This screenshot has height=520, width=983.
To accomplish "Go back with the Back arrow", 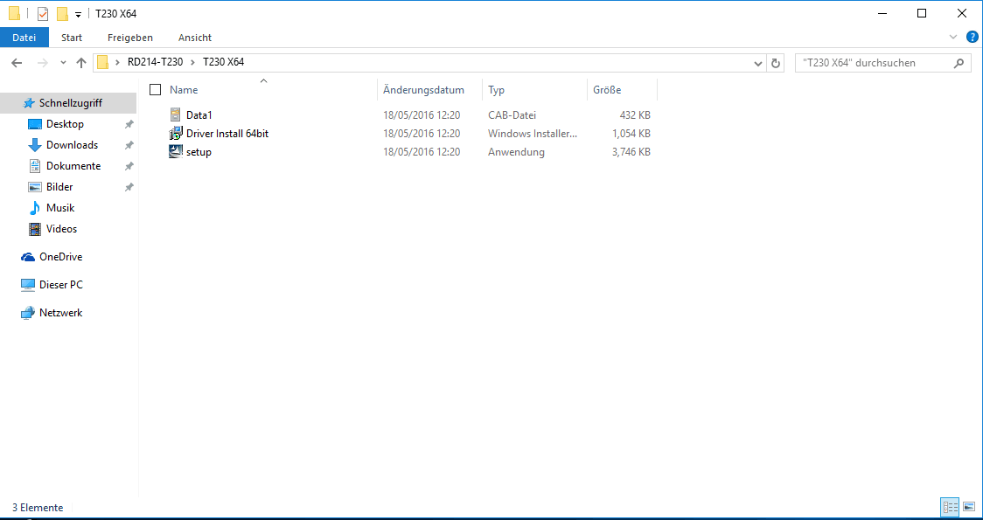I will (17, 63).
